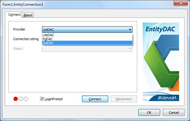Click the red connection status indicator
The height and width of the screenshot is (121, 190).
pyautogui.click(x=16, y=99)
